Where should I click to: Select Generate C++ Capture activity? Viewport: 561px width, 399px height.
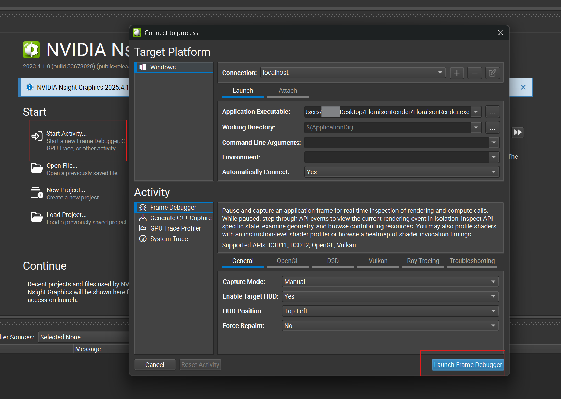coord(180,218)
